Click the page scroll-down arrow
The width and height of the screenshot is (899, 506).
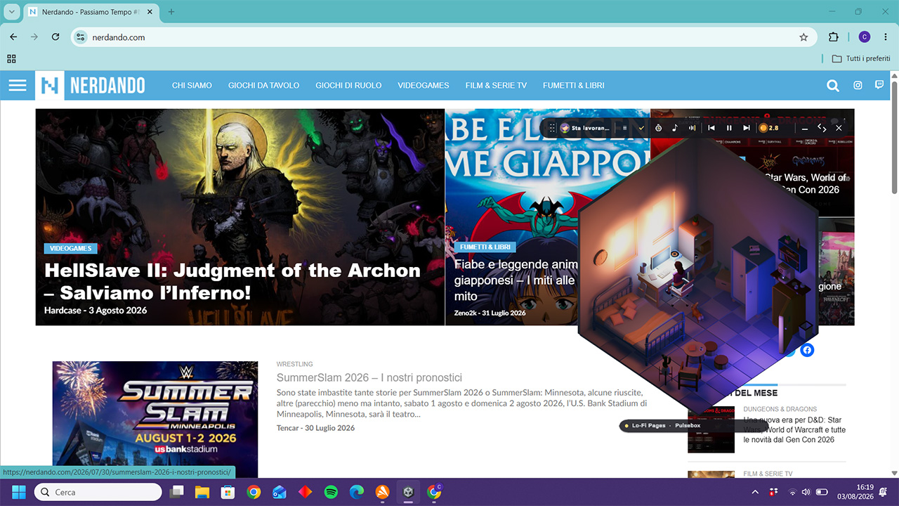point(894,473)
